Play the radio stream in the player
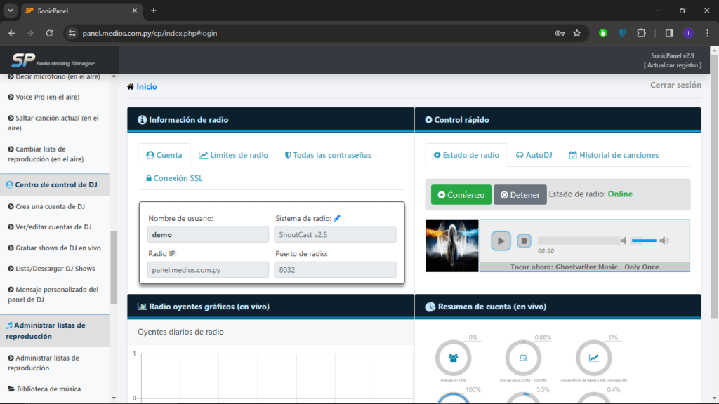The height and width of the screenshot is (404, 719). click(501, 241)
